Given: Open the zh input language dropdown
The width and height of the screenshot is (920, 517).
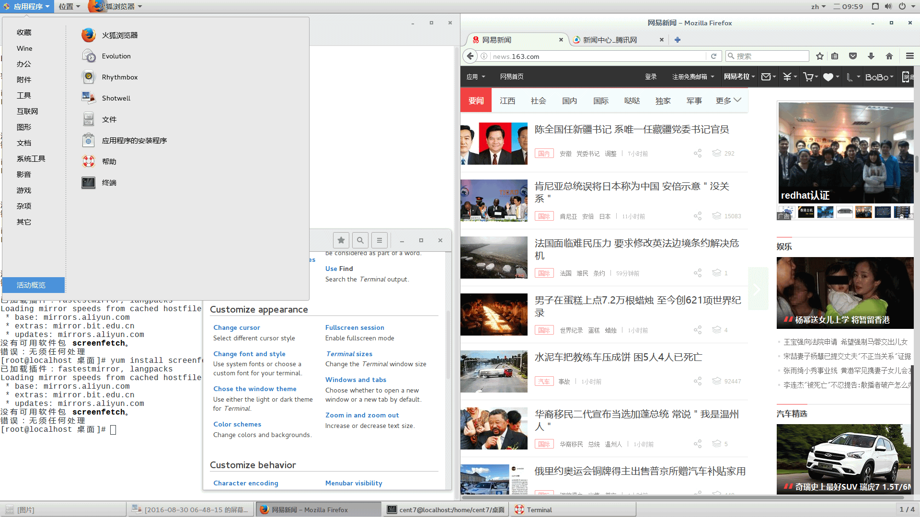Looking at the screenshot, I should tap(818, 6).
